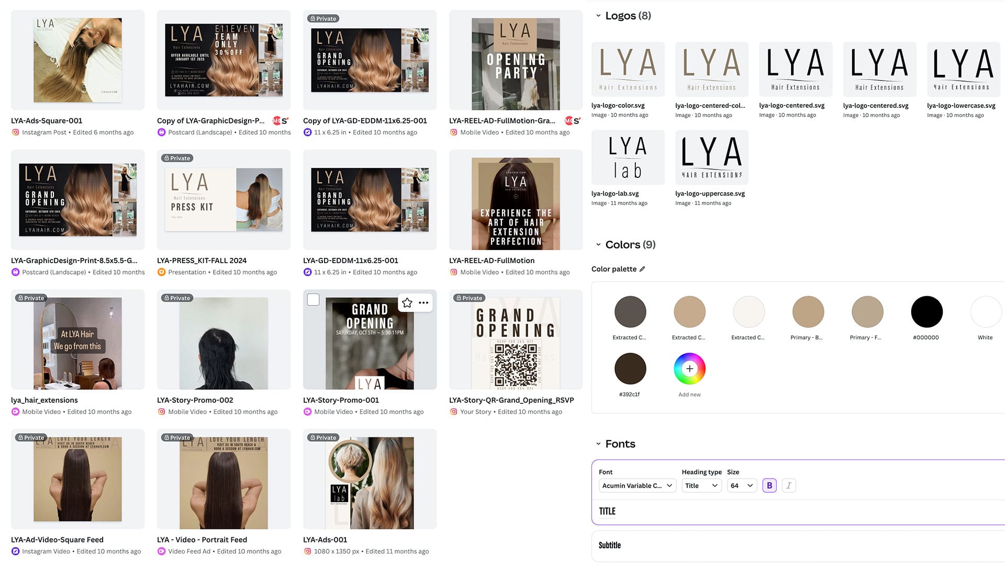Star the LYA-Story-Promo-001 design
This screenshot has width=1005, height=565.
(x=407, y=302)
